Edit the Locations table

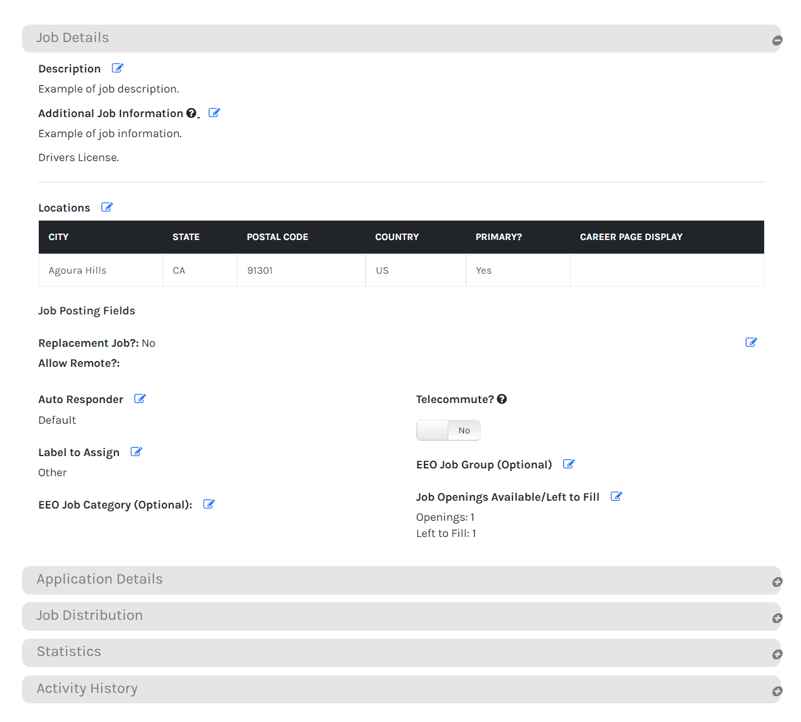(x=107, y=207)
